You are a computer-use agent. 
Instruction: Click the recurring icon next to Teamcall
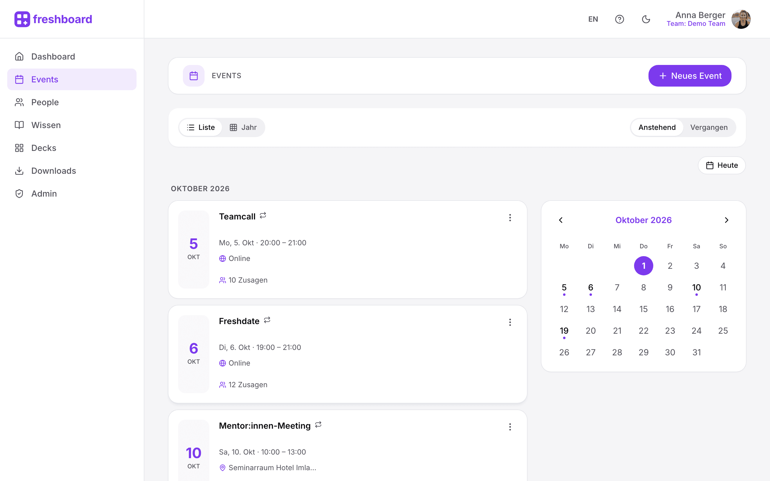coord(263,216)
